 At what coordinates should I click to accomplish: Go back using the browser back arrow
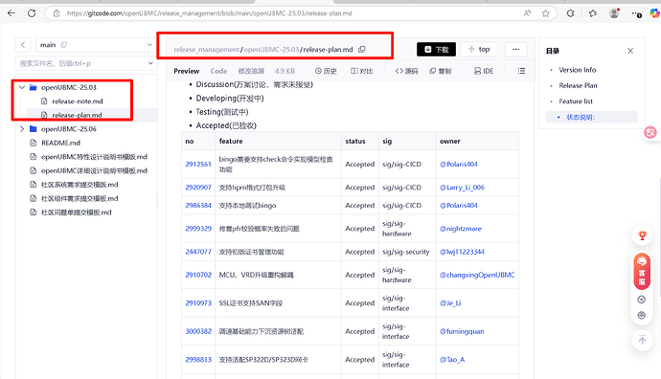coord(11,13)
